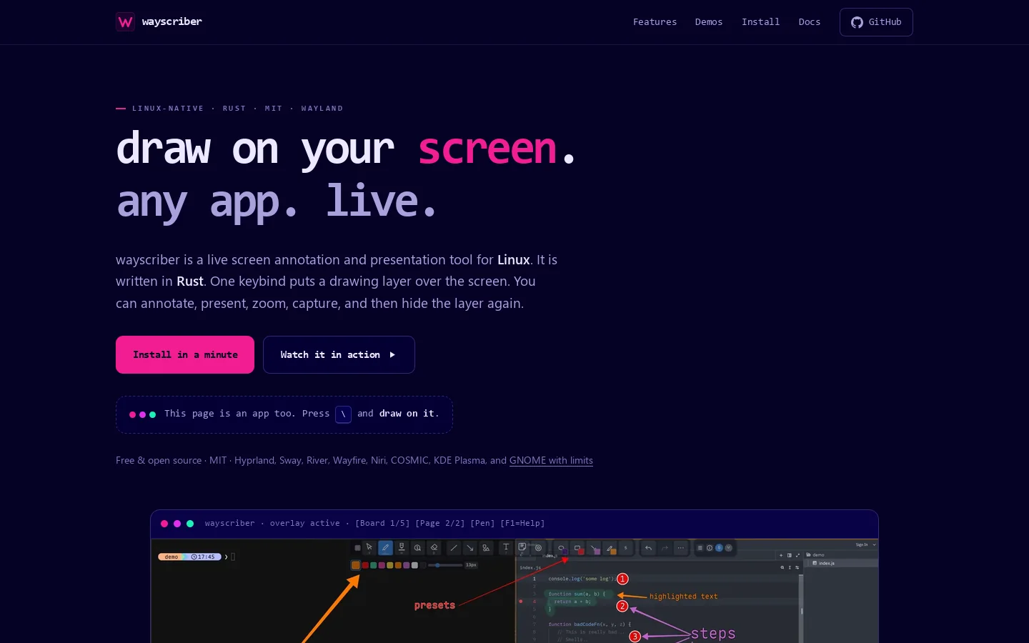Screen dimensions: 1029x643
Task: Click the [F1=Help] status text
Action: 522,524
